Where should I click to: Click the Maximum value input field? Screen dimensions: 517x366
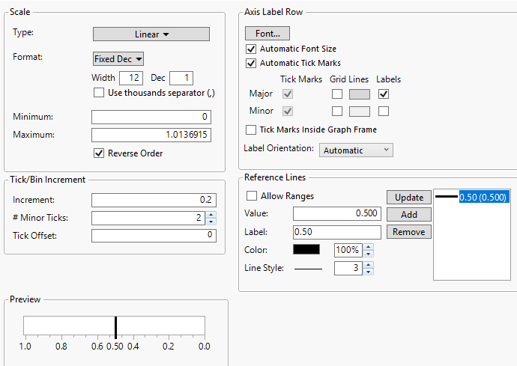pos(151,135)
